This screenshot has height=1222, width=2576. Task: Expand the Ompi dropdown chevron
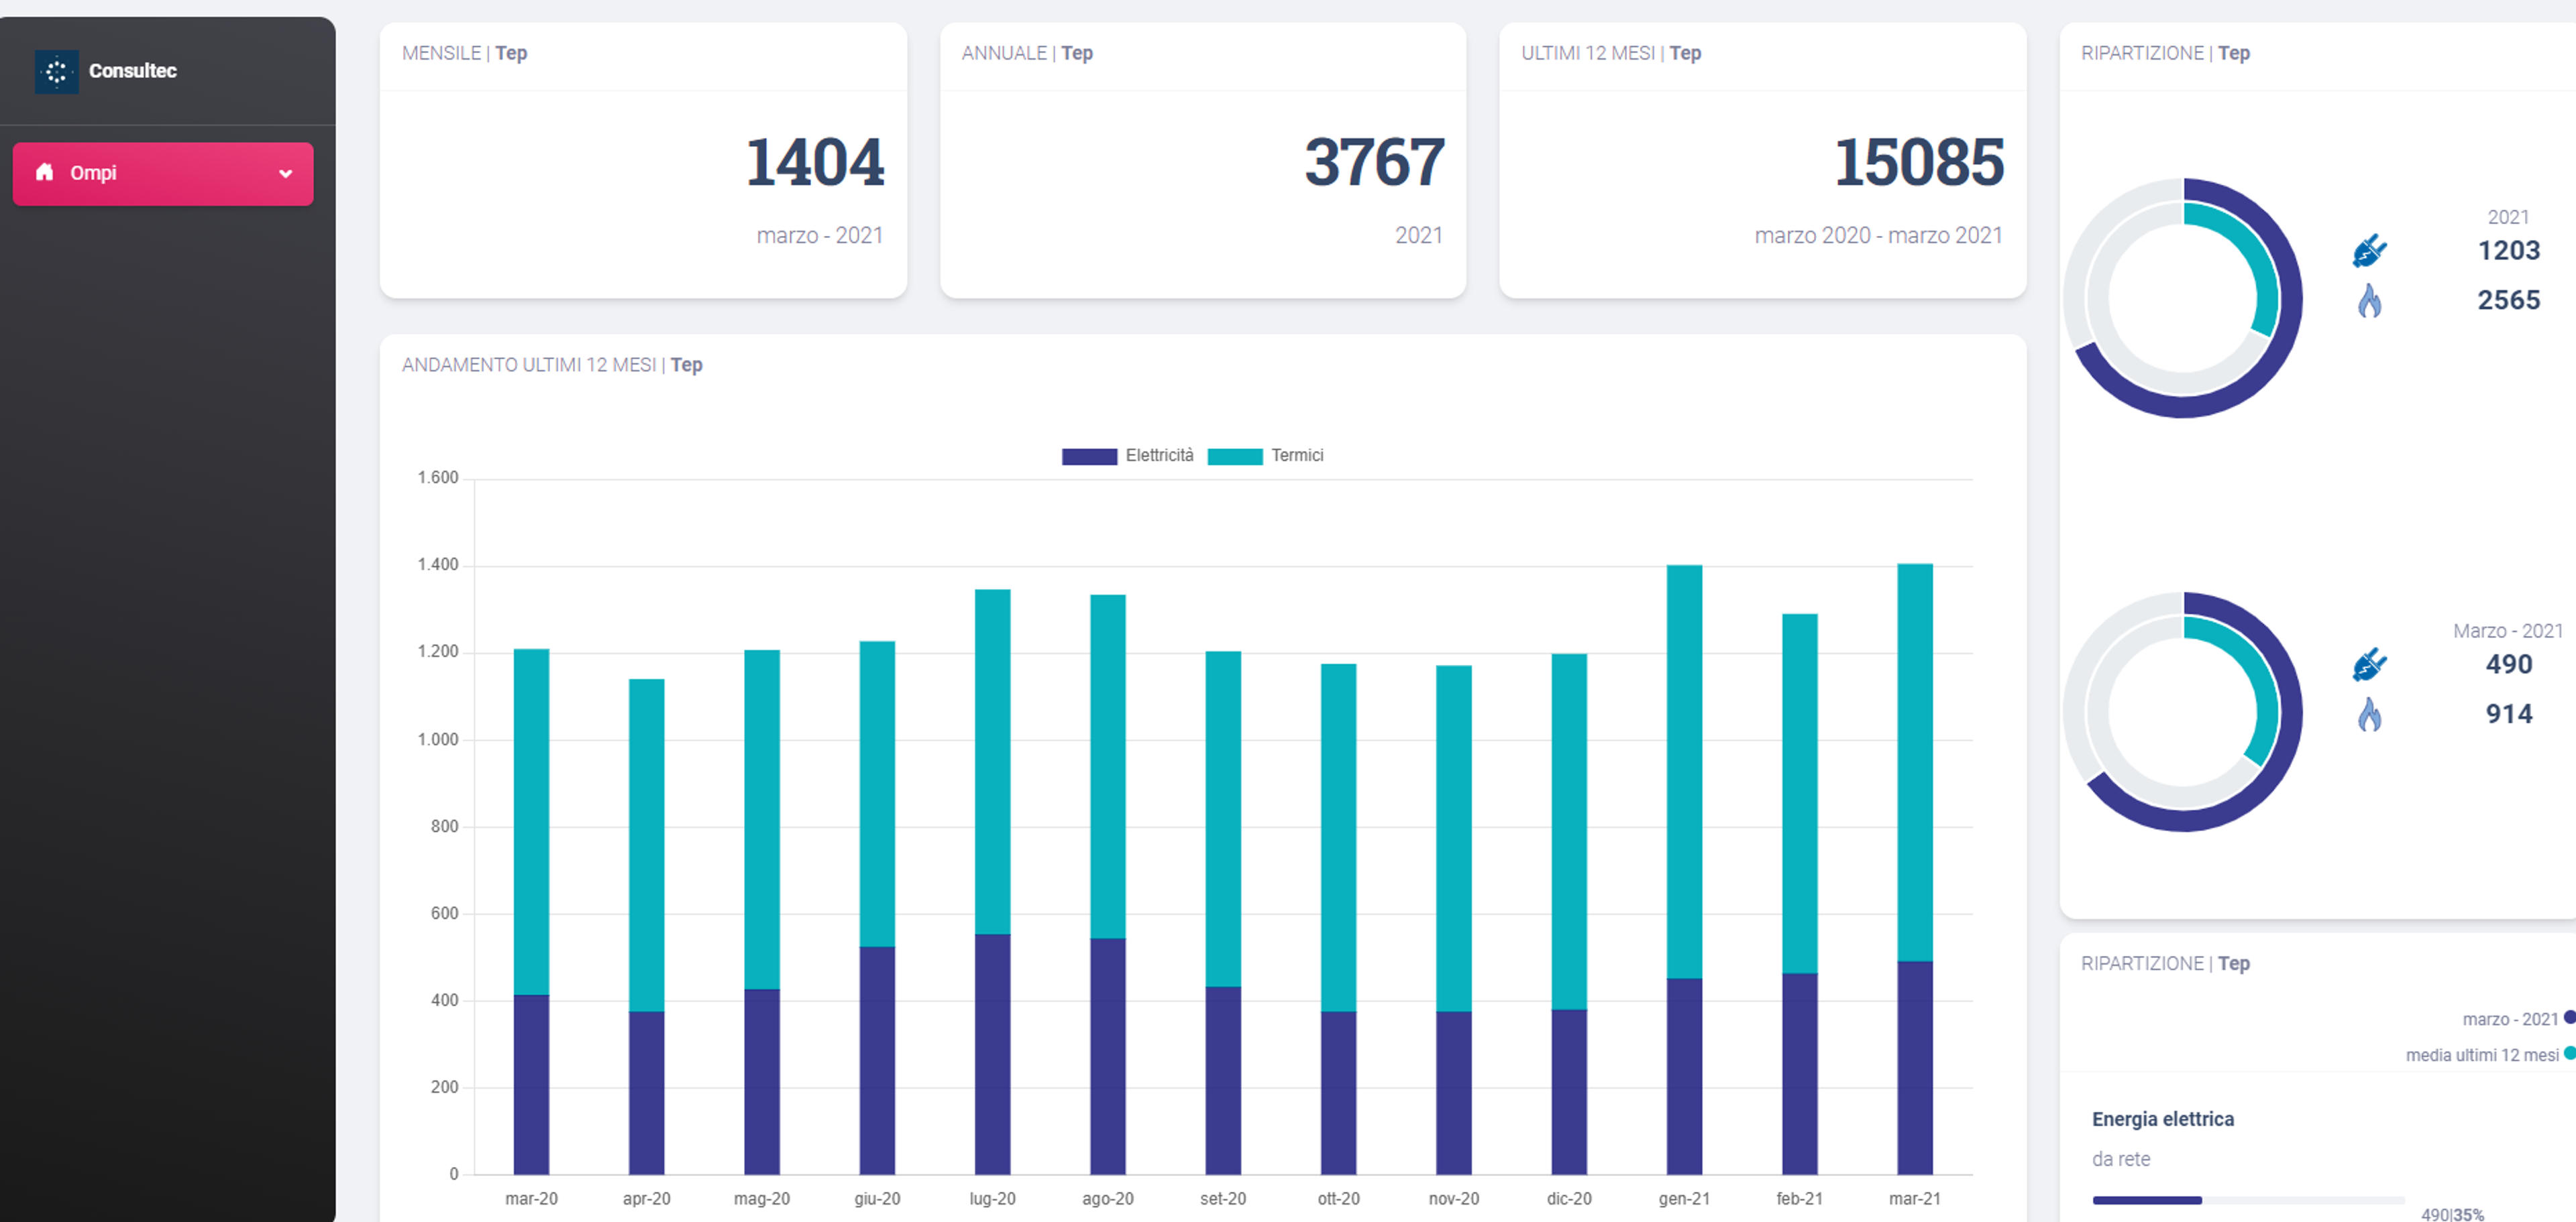[x=286, y=174]
